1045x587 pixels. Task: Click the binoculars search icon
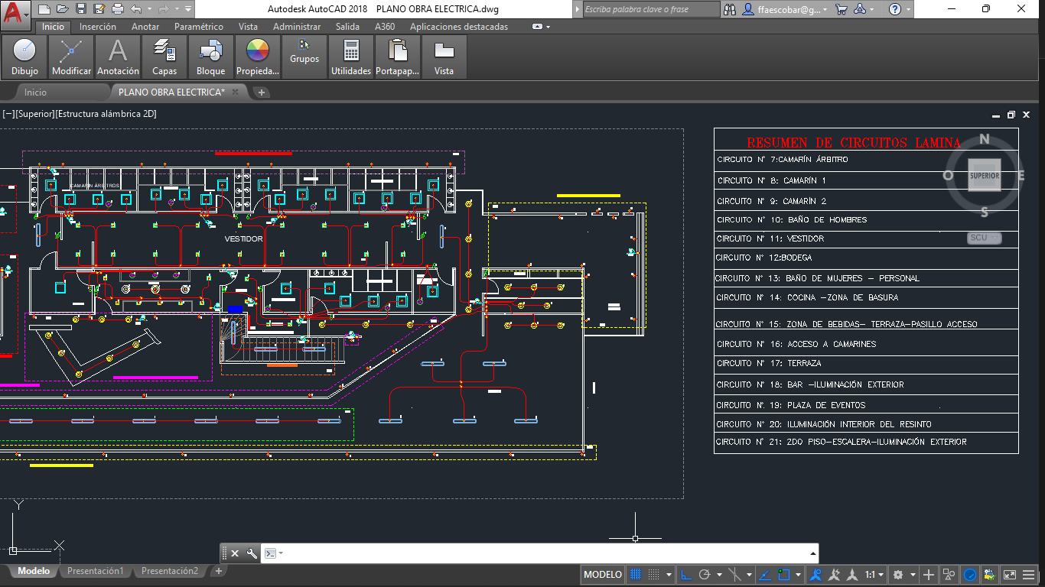point(729,9)
